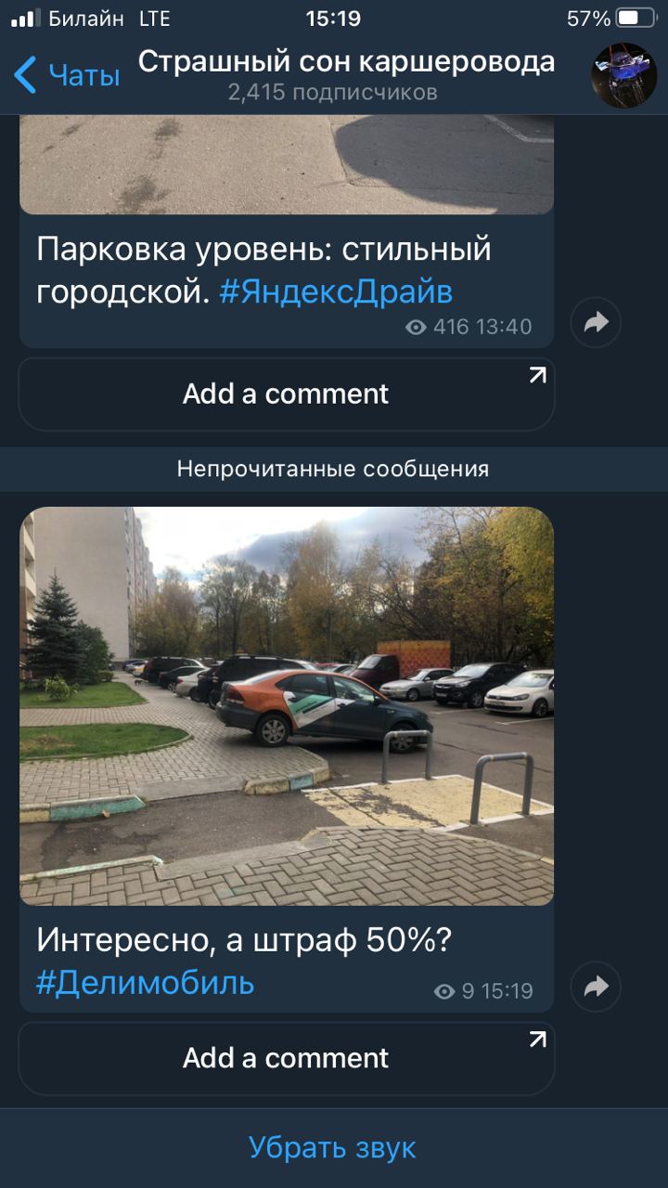Open comments via arrow icon on second Add a comment
The height and width of the screenshot is (1188, 668).
(537, 1039)
